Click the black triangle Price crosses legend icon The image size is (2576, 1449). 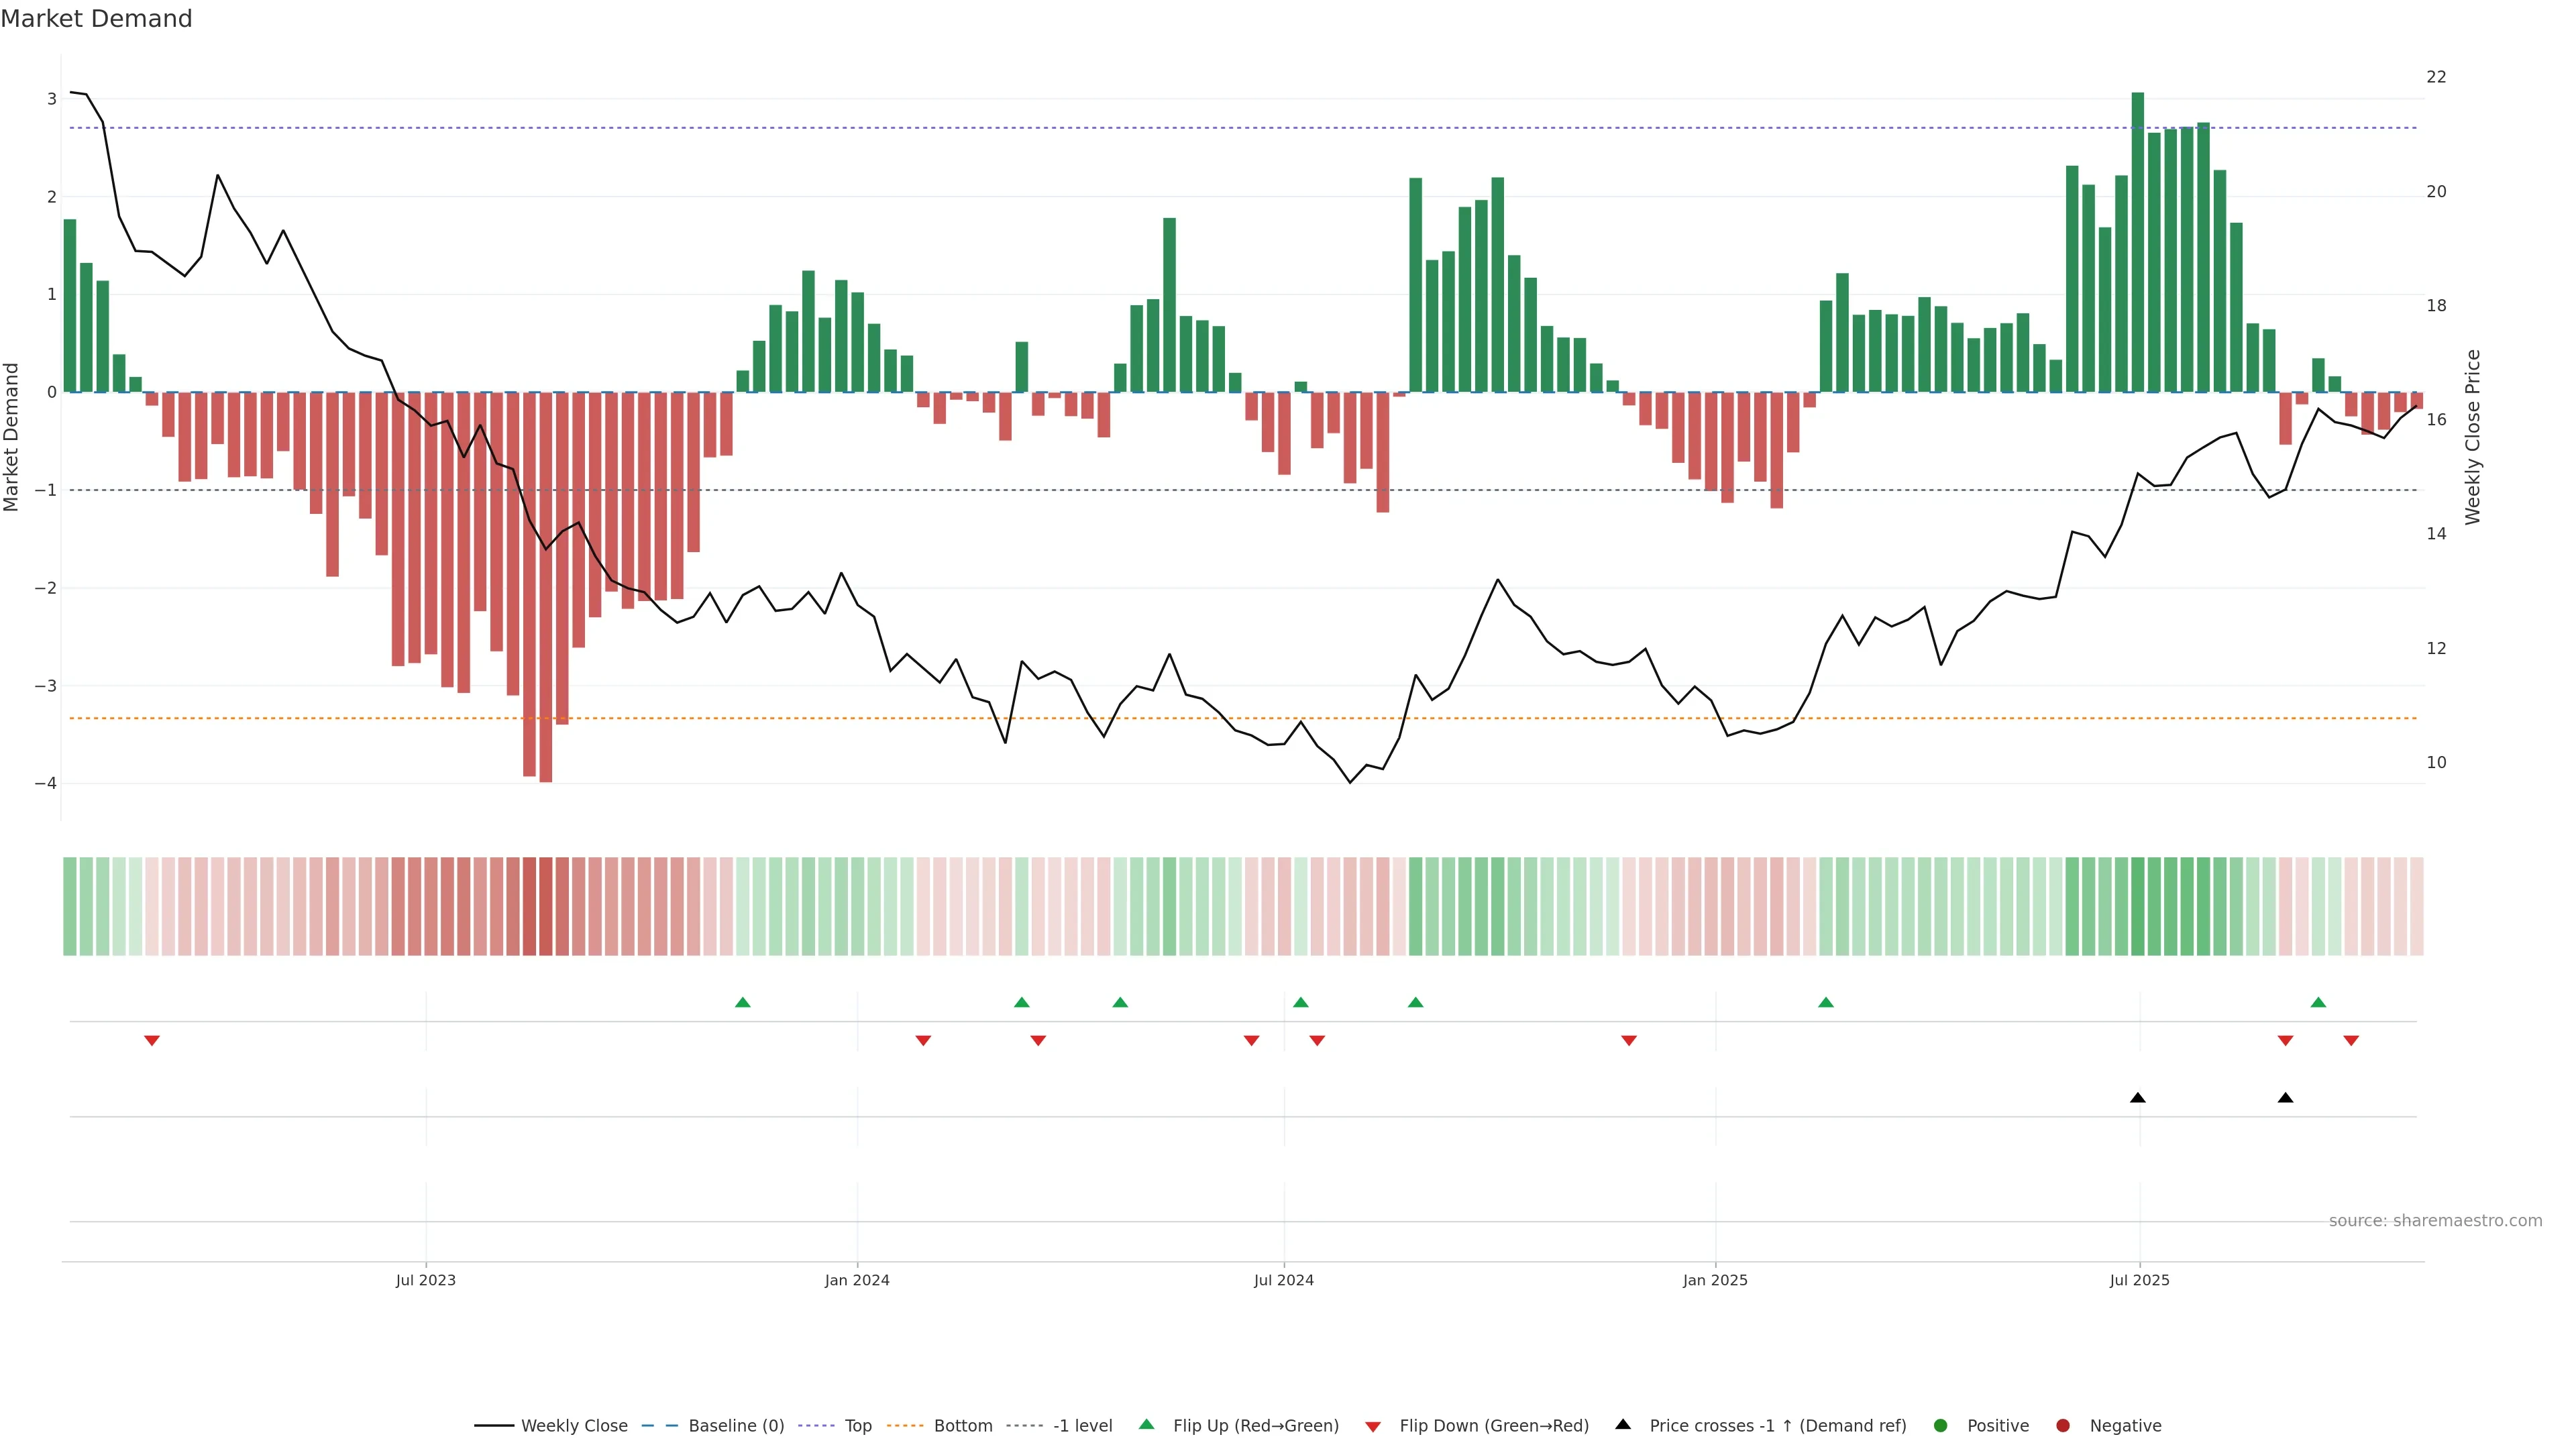(x=1623, y=1425)
